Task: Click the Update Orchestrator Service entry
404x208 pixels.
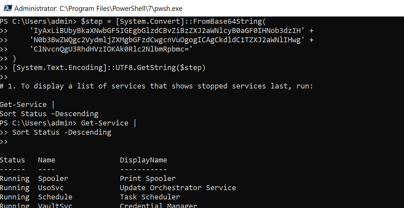Action: click(x=178, y=188)
